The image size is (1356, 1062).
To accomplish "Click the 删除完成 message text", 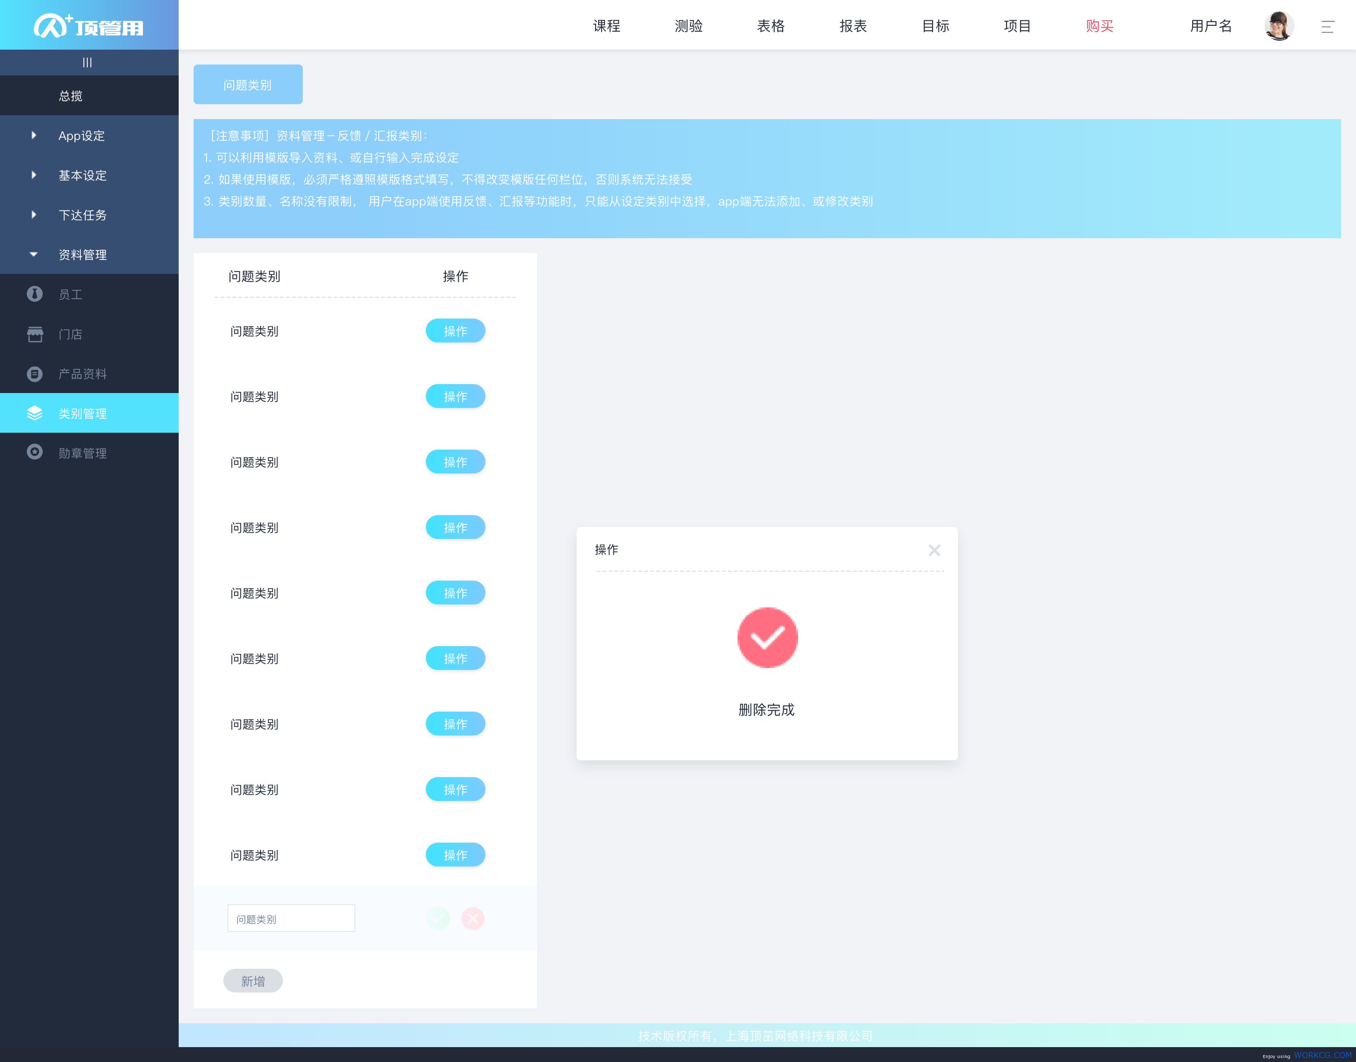I will pyautogui.click(x=767, y=710).
